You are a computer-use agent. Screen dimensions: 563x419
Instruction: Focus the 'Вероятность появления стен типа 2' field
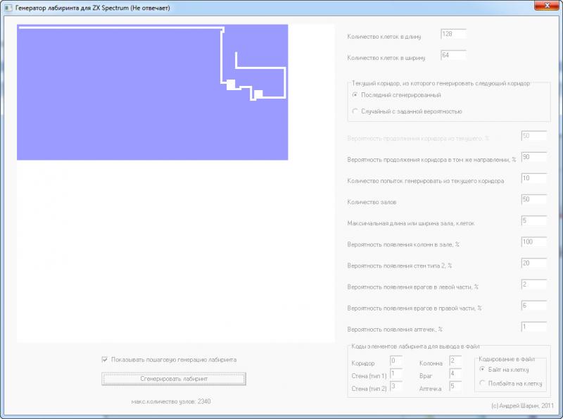point(533,263)
